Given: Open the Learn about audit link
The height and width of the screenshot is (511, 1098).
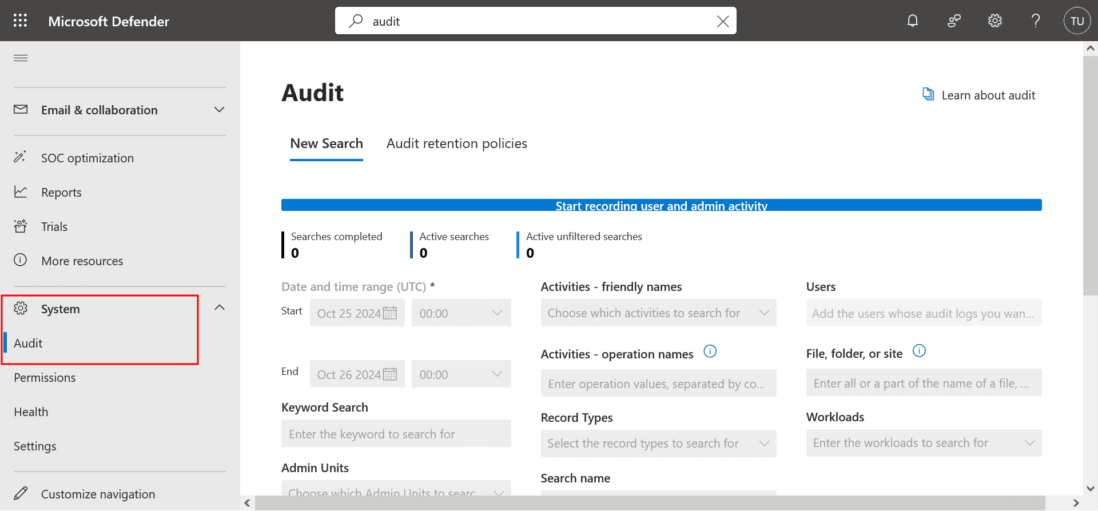Looking at the screenshot, I should (x=988, y=95).
